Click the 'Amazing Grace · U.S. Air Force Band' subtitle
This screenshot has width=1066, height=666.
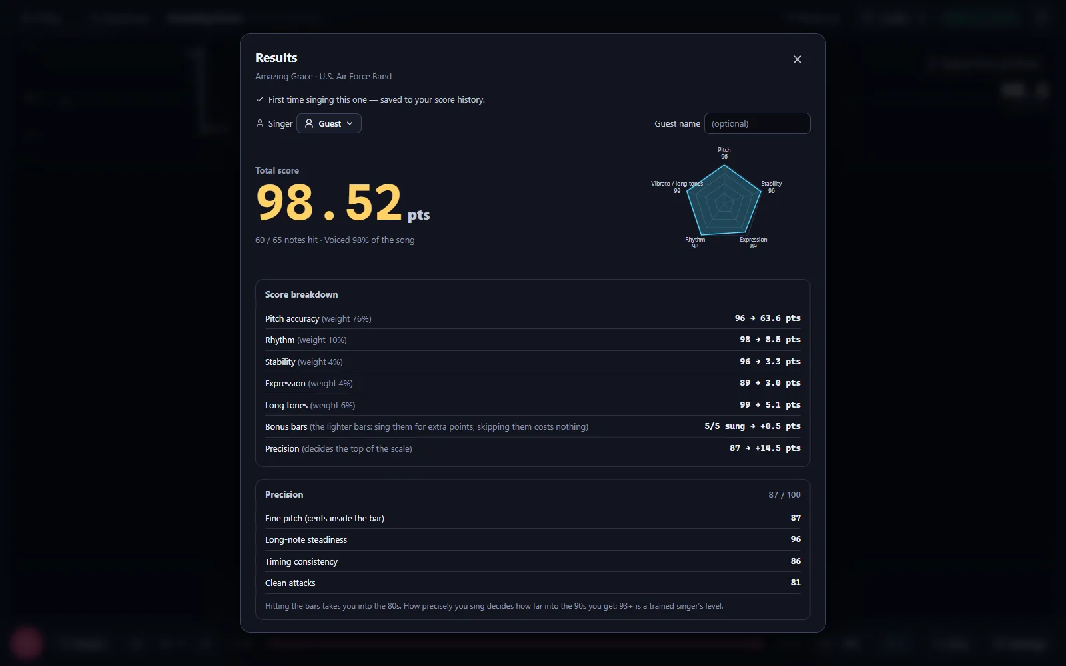323,76
